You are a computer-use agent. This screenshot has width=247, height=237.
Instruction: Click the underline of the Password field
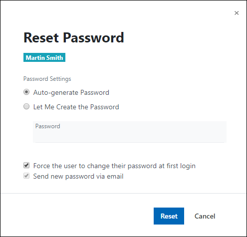pyautogui.click(x=130, y=142)
